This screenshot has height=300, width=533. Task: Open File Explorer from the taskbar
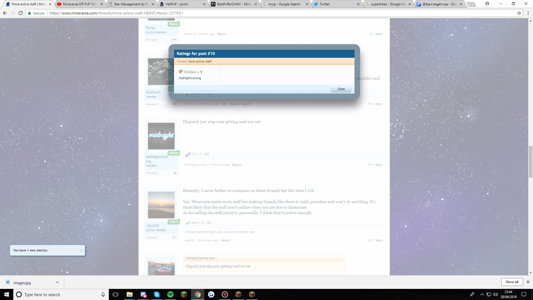tap(130, 294)
